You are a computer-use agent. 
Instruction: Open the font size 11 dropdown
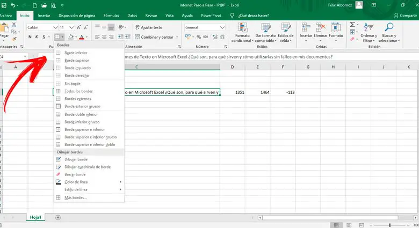click(x=71, y=27)
